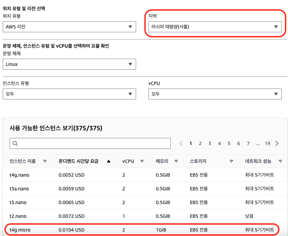Go to pagination page 7

pyautogui.click(x=248, y=143)
